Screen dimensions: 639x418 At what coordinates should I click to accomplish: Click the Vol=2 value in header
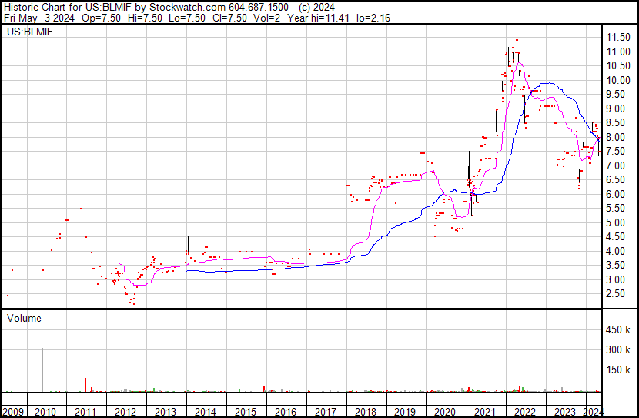266,18
